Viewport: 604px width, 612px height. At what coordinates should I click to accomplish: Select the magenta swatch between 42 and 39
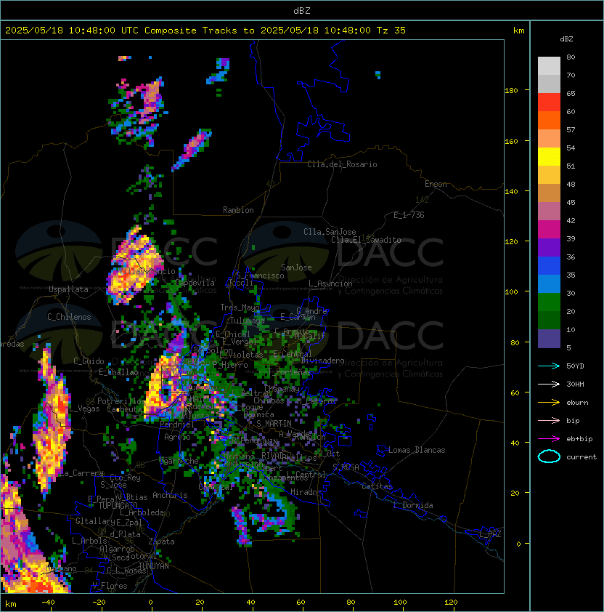(549, 230)
